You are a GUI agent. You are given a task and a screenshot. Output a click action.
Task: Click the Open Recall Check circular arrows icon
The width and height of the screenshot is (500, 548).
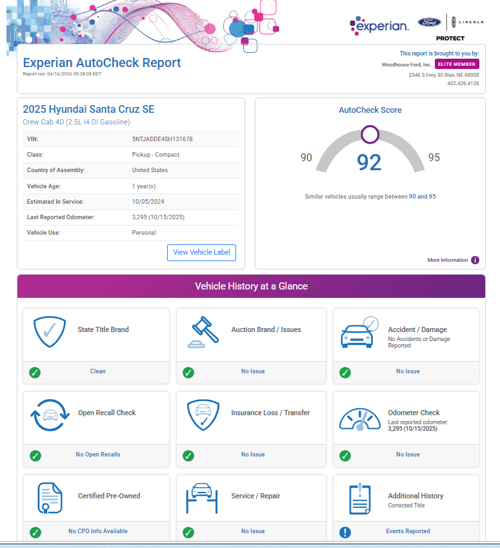[x=50, y=415]
